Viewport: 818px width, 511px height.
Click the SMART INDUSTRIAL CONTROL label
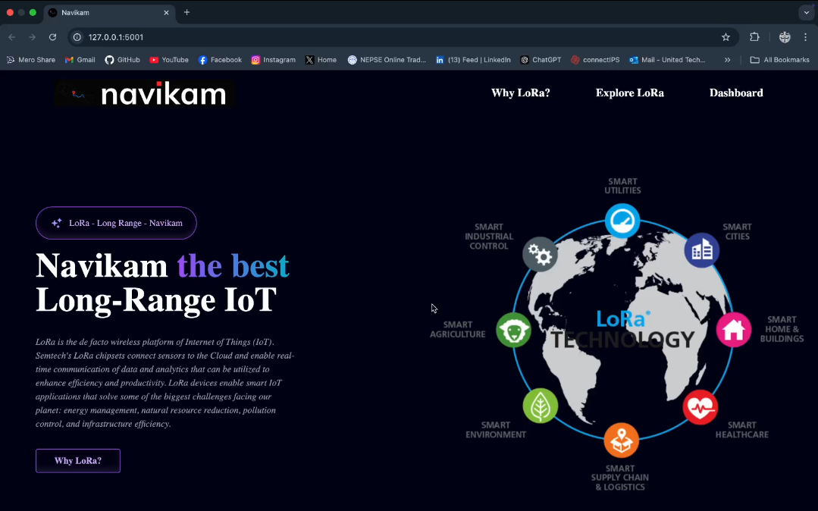click(489, 237)
